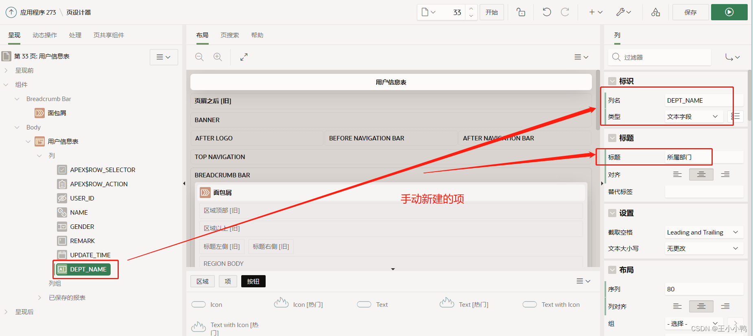Select APEX$ROW_SELECTOR column icon
The image size is (753, 336).
(x=62, y=170)
